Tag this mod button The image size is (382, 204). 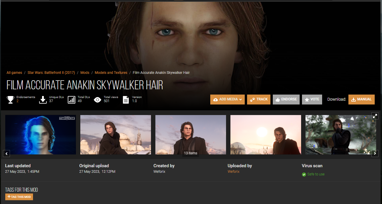pos(19,197)
